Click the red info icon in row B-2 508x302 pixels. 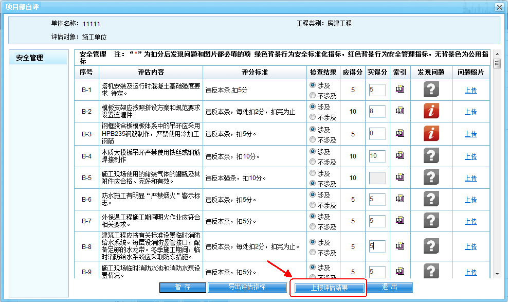click(431, 111)
